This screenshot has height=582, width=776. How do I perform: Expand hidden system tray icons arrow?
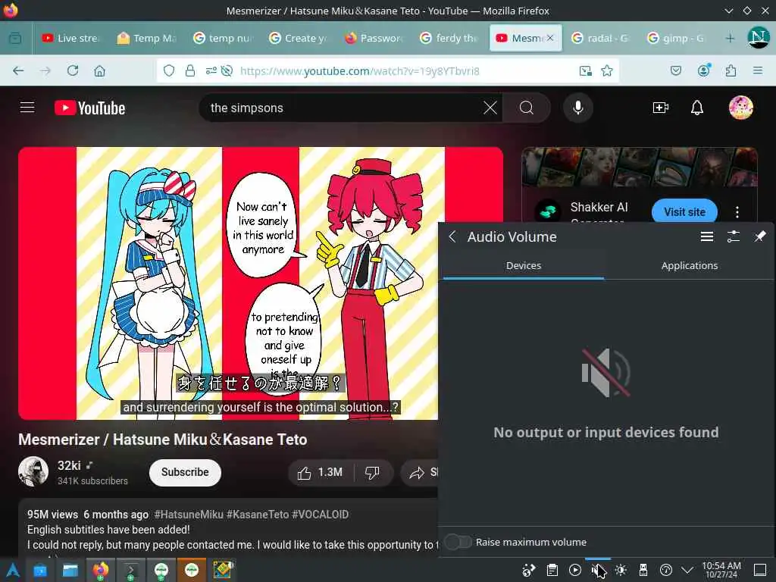point(687,570)
